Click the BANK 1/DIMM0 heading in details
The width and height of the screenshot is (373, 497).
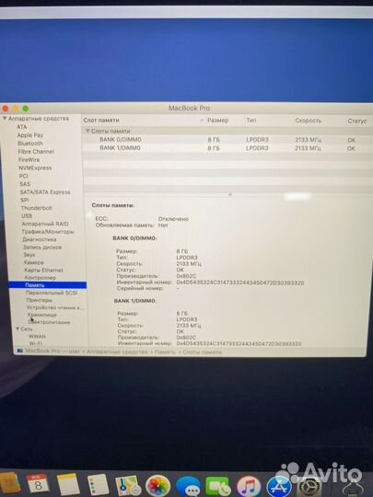(x=134, y=301)
